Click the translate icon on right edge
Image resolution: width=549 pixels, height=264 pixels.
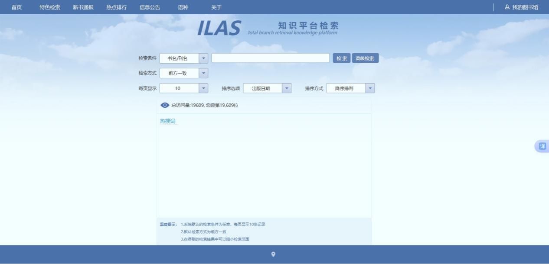(542, 146)
